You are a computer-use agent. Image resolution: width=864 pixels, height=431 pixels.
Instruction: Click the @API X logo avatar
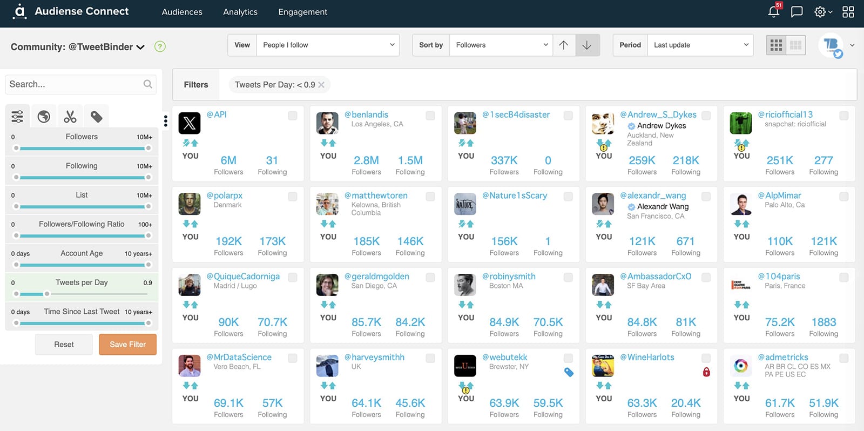pyautogui.click(x=190, y=123)
